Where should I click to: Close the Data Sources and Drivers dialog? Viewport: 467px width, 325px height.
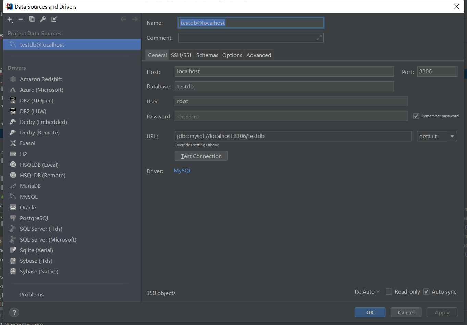point(456,6)
